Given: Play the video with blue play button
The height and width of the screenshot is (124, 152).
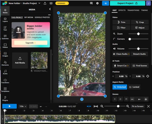Looking at the screenshot, I should click(10, 106).
